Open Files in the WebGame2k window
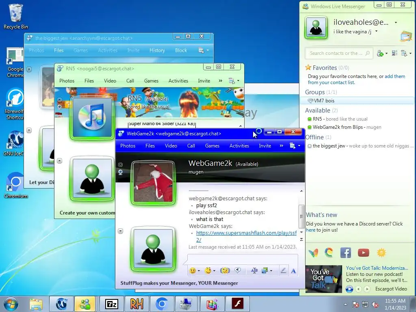Screen dimensions: 416x312 click(x=150, y=146)
